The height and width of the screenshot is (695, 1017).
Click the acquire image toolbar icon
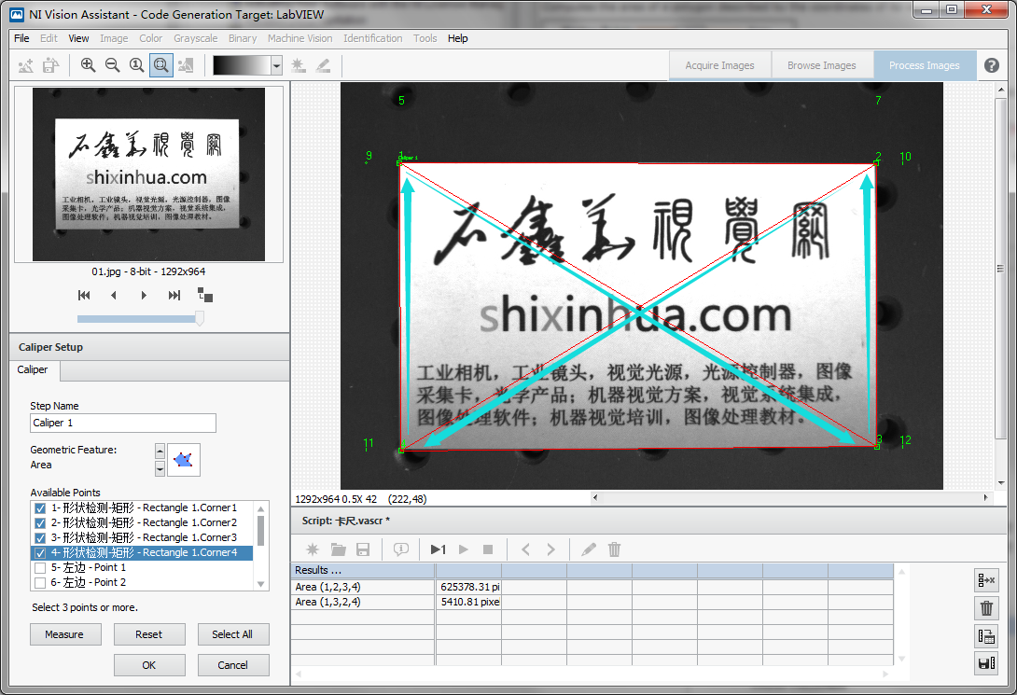26,64
